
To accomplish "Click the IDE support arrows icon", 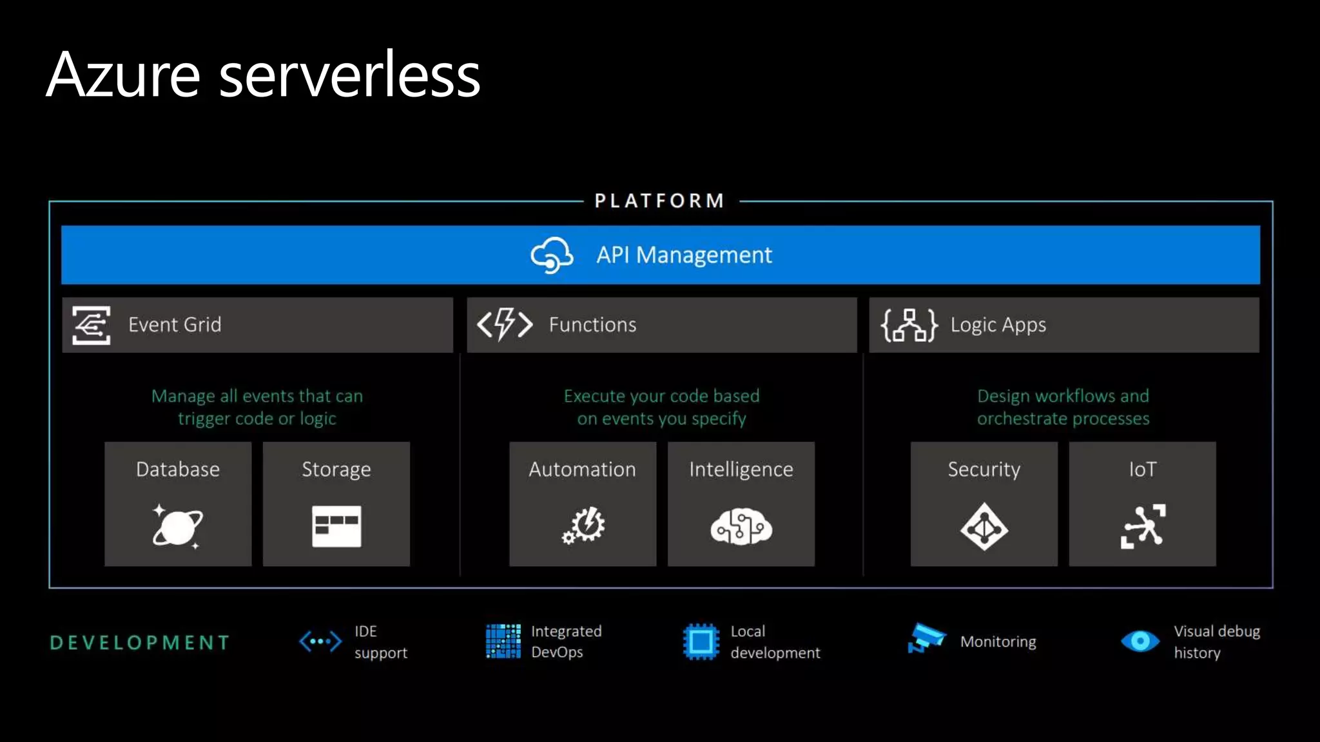I will [x=320, y=642].
